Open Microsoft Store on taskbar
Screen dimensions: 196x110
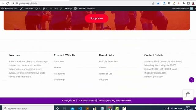coord(95,108)
